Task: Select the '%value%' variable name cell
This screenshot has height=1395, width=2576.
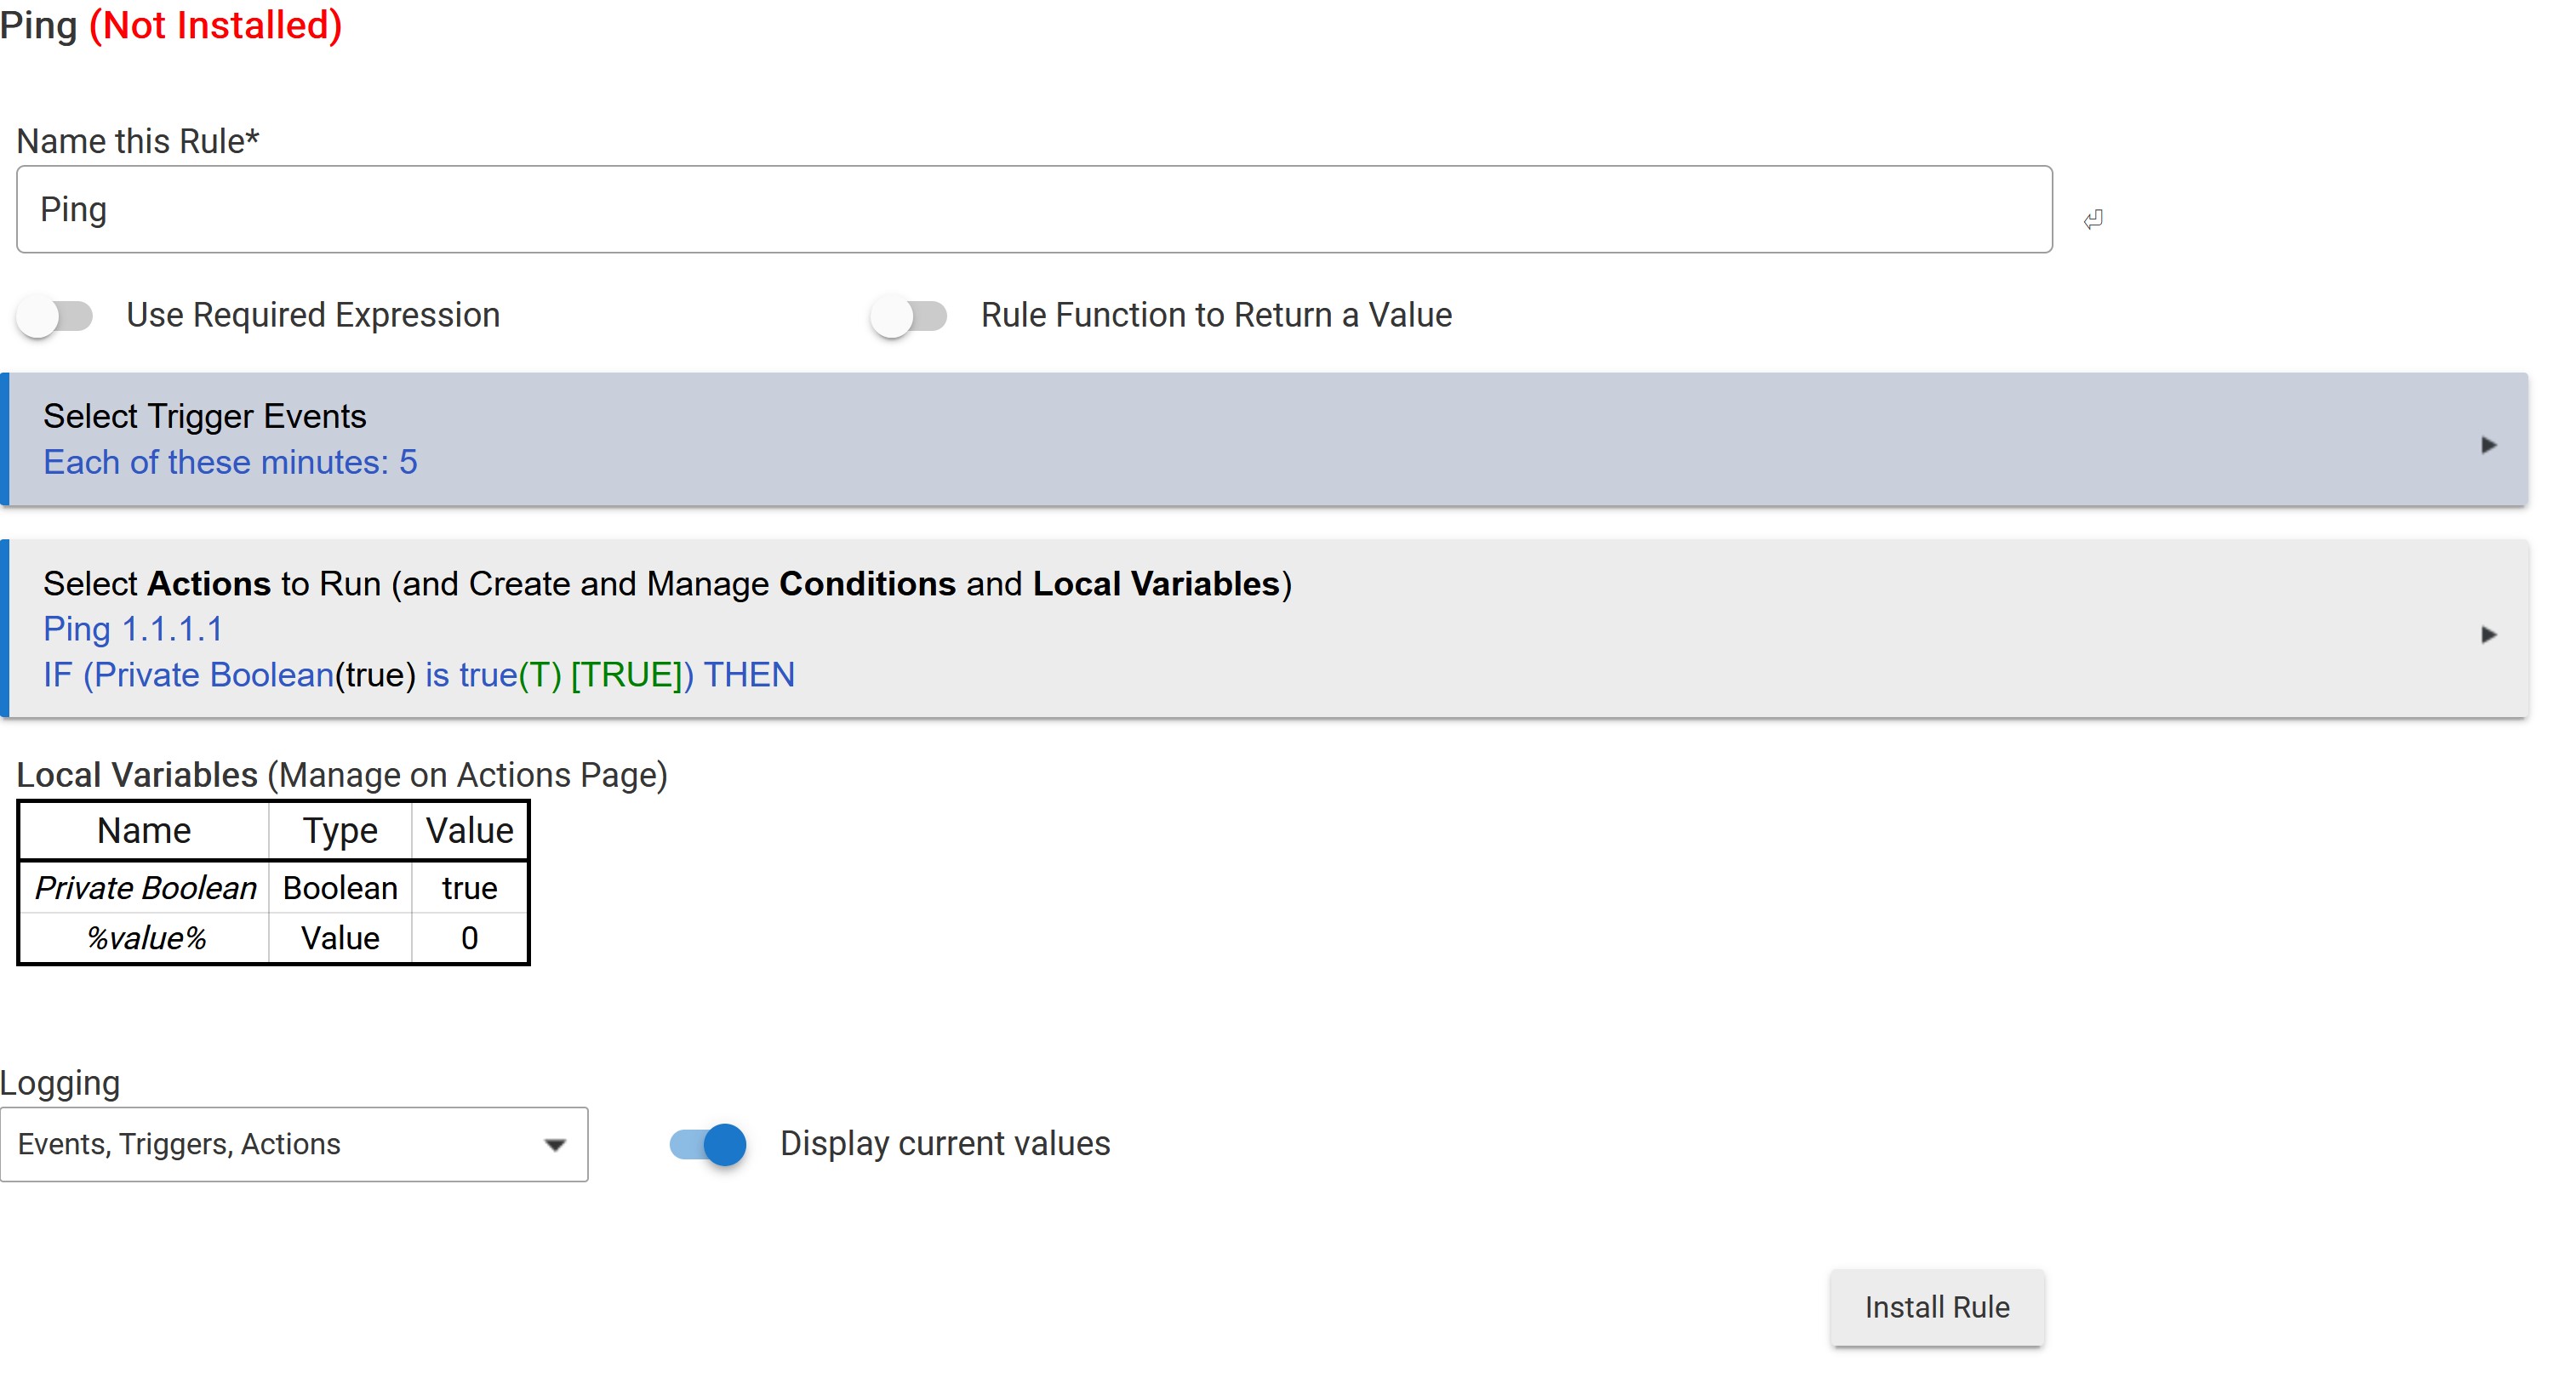Action: click(x=145, y=937)
